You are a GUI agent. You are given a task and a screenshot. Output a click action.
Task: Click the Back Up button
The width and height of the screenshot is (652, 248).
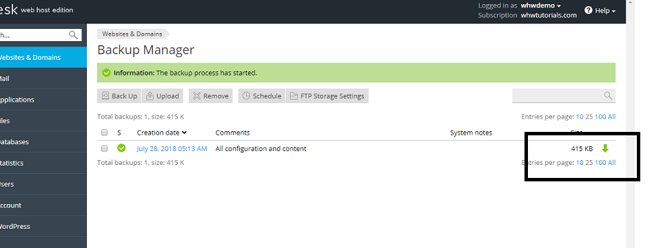point(119,95)
